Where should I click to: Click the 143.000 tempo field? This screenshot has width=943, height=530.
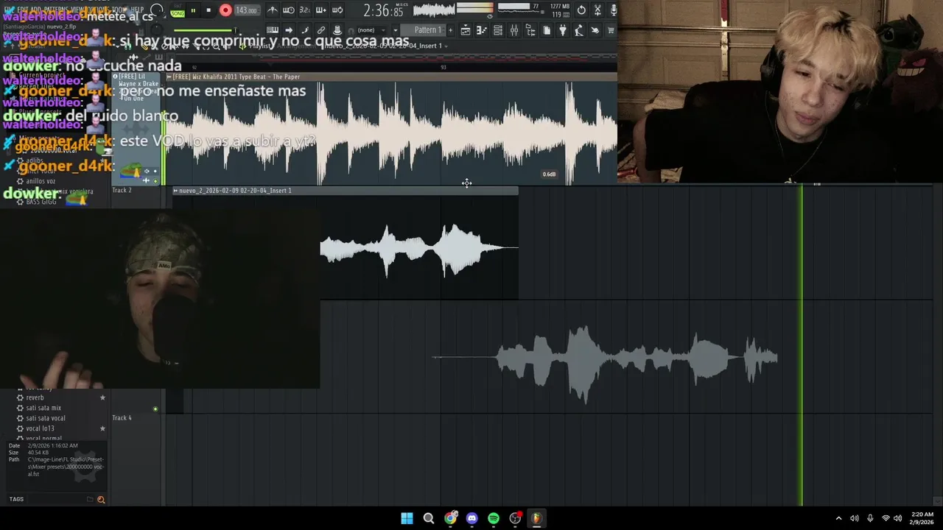click(x=247, y=10)
